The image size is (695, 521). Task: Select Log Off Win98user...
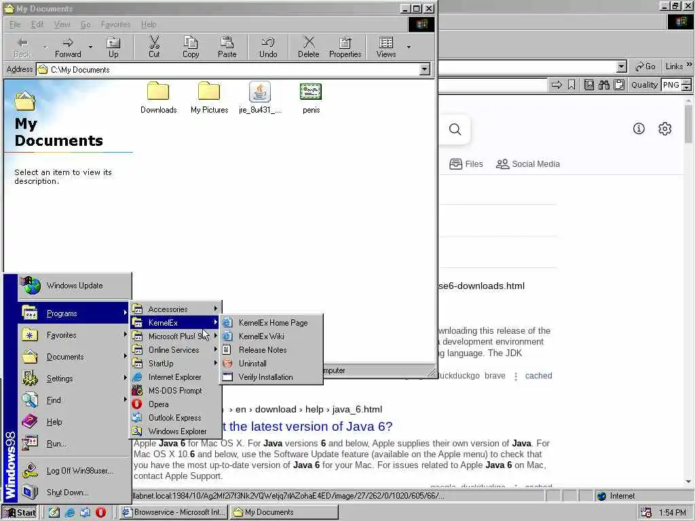(75, 471)
